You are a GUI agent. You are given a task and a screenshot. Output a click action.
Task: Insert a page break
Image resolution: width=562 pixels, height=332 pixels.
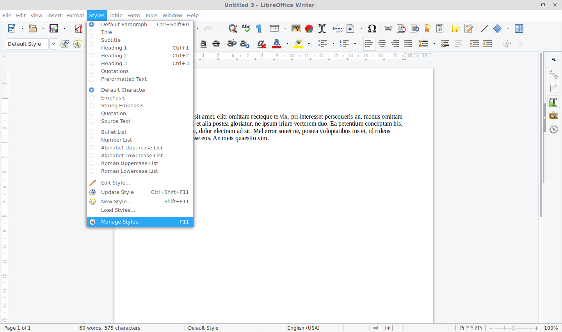click(x=338, y=28)
